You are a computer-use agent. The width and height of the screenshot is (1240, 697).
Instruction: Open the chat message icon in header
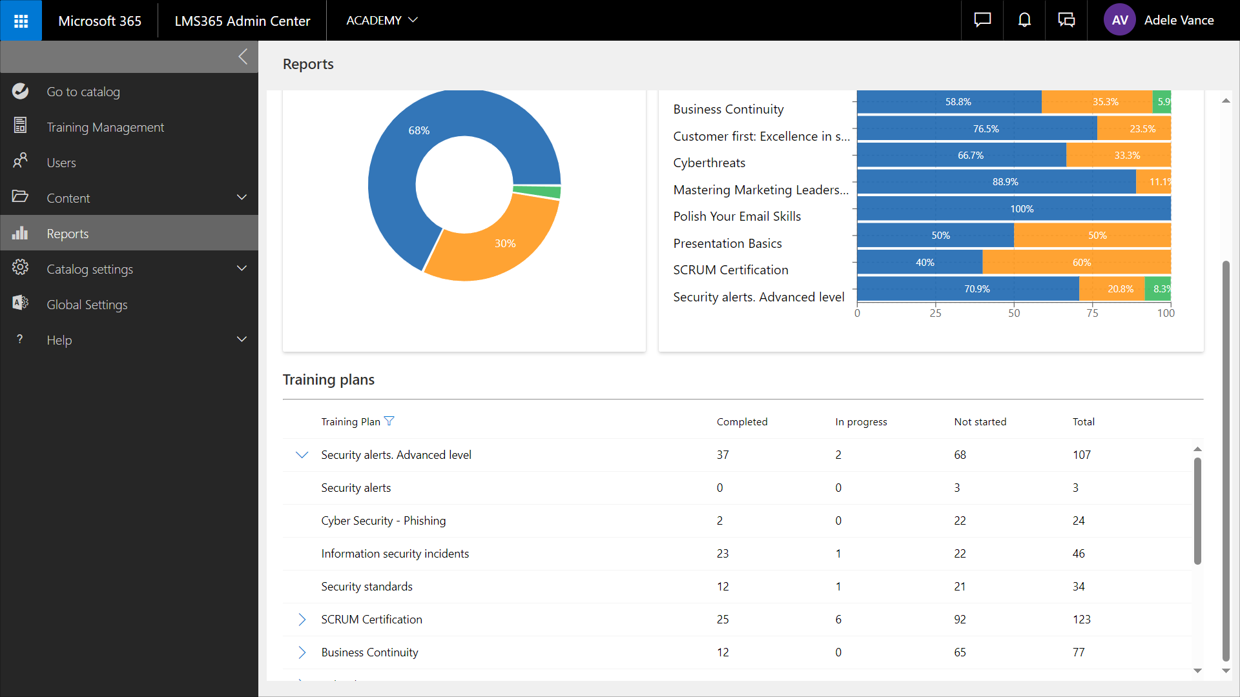[x=982, y=21]
